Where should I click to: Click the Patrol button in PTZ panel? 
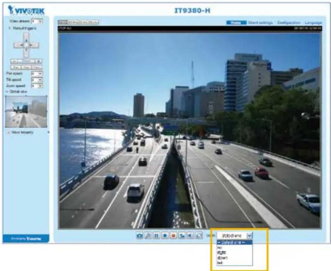coord(37,67)
